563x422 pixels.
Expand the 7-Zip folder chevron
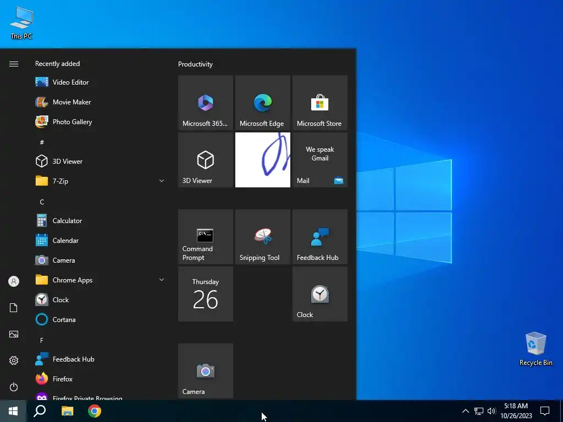(162, 181)
